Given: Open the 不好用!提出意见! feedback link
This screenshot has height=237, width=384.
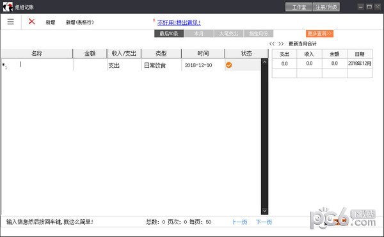Looking at the screenshot, I should tap(179, 22).
